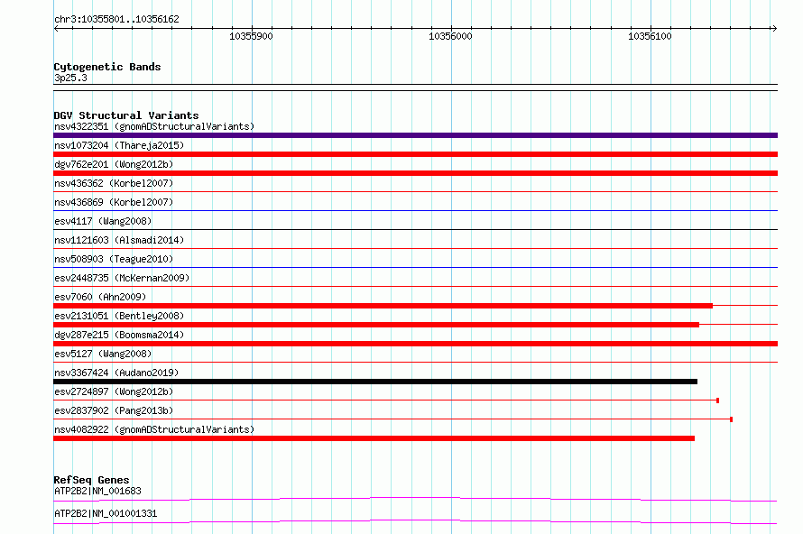This screenshot has width=803, height=534.
Task: Click the small red end marker of esv2837902
Action: 732,419
